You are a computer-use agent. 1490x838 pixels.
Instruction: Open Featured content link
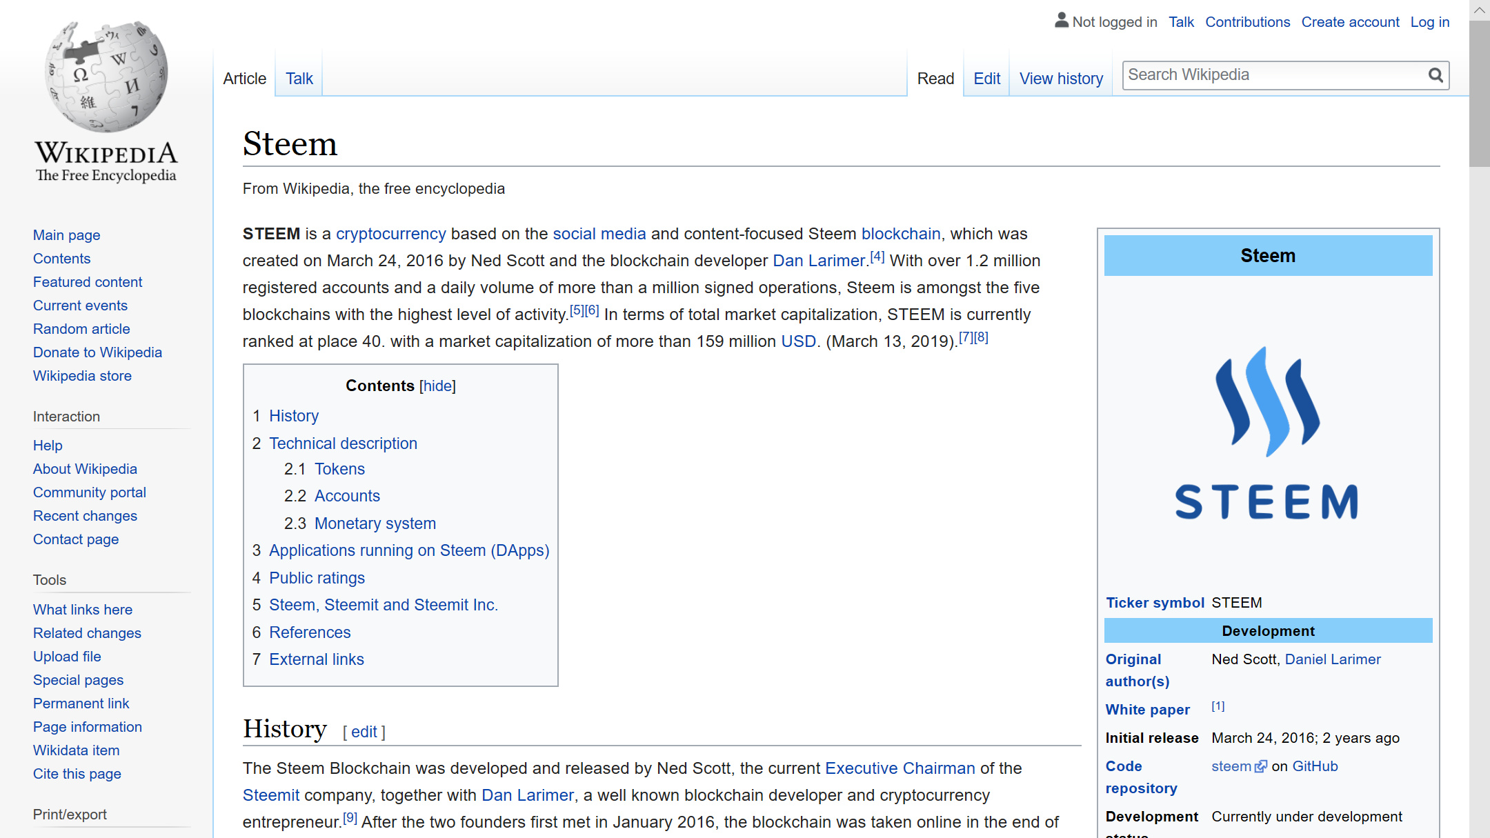point(88,282)
